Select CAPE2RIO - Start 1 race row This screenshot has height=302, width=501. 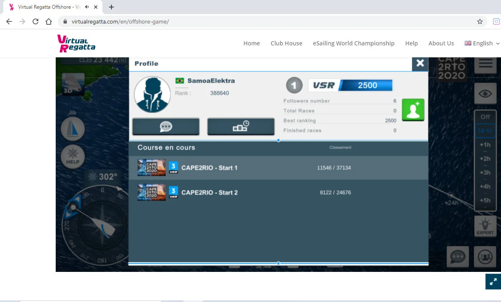278,168
